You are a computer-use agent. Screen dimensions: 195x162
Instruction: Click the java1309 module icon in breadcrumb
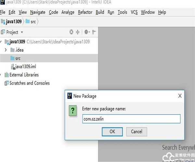coord(3,22)
